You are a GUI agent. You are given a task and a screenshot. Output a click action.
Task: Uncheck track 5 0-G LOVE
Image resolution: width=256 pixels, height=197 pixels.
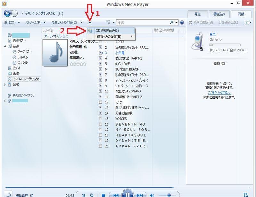[100, 64]
